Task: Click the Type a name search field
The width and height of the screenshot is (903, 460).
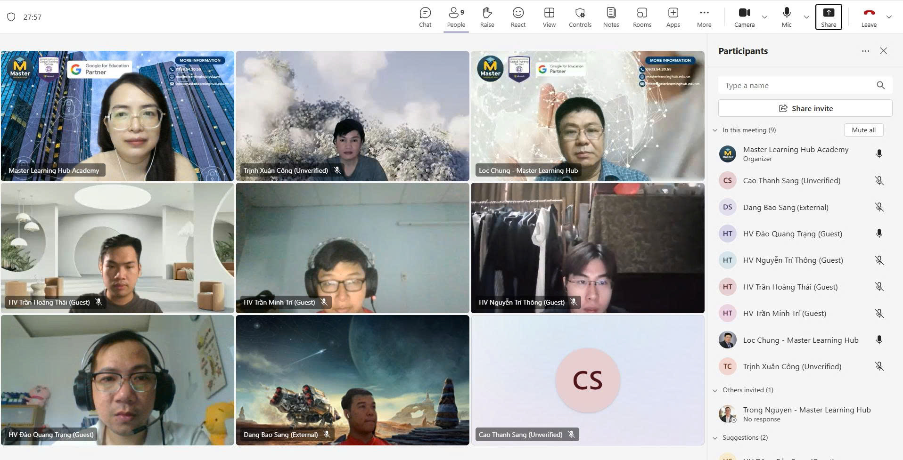Action: [796, 85]
